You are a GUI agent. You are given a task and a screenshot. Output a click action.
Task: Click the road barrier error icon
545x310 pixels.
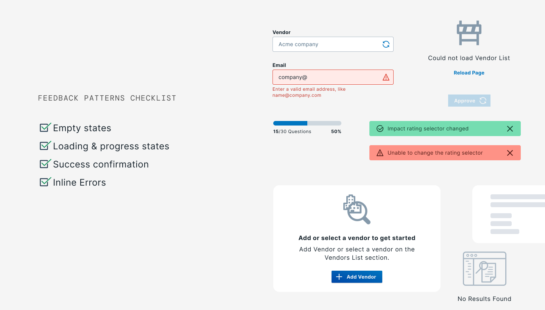coord(469,33)
